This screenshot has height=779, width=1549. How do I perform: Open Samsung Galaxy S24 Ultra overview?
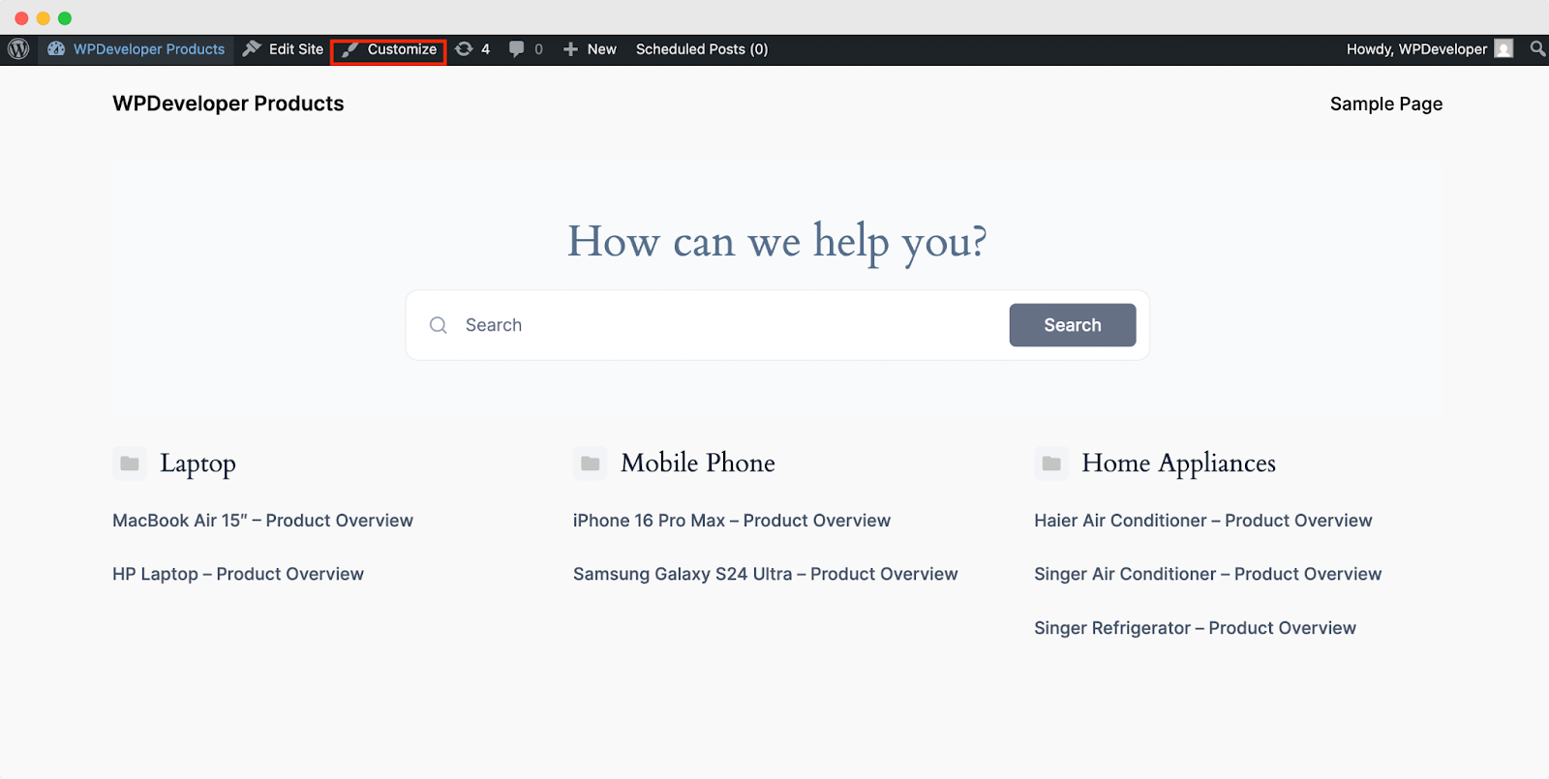click(x=765, y=574)
